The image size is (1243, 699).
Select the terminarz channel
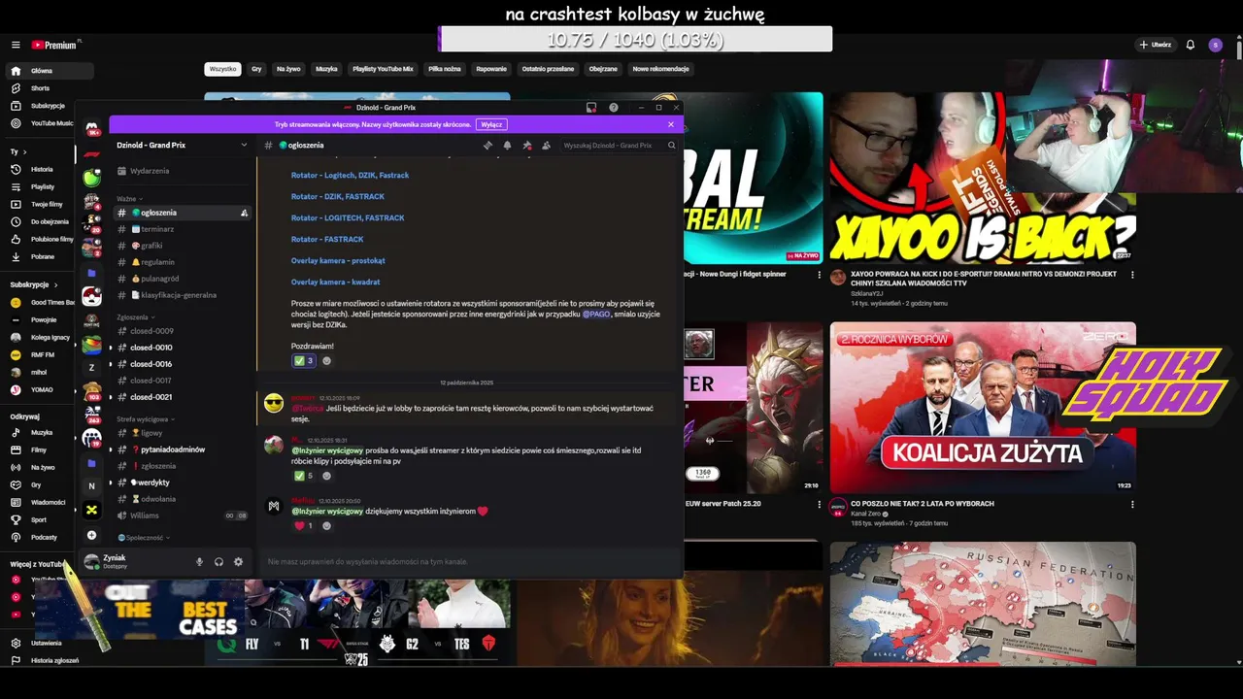point(182,229)
